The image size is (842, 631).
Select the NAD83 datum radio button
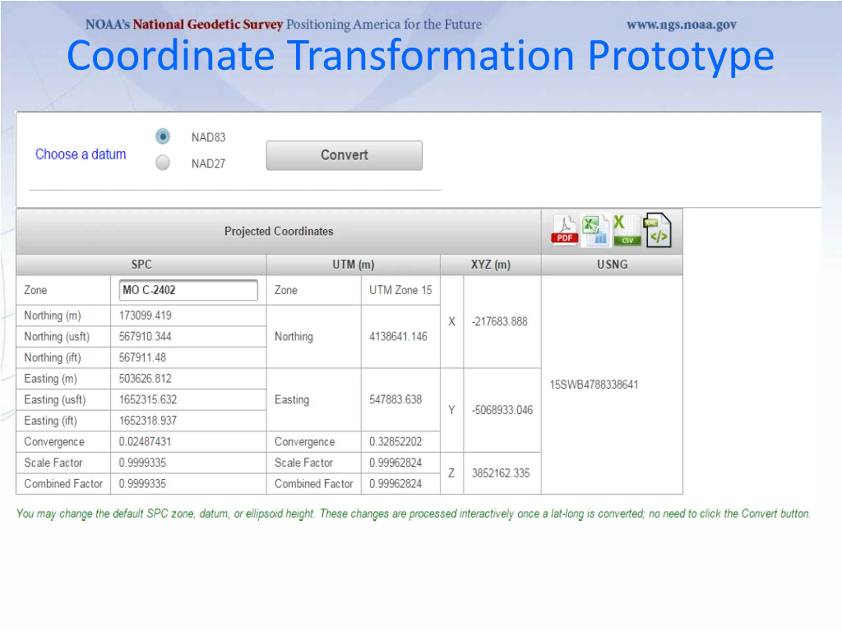[162, 136]
